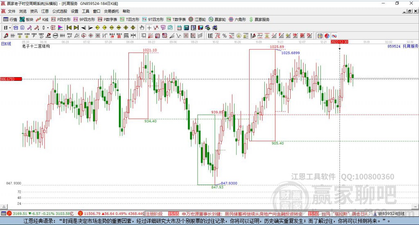Image resolution: width=419 pixels, height=225 pixels.
Task: Jump to first bar with skip-back icon
Action: coord(69,28)
